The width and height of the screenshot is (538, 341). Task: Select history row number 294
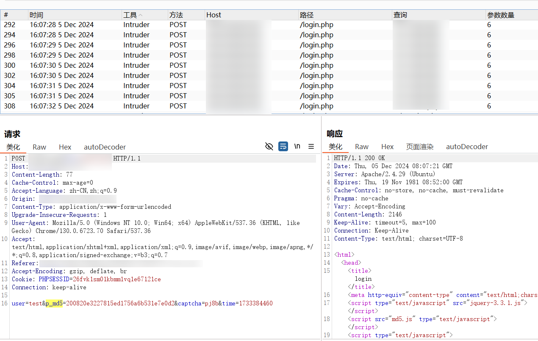point(269,35)
